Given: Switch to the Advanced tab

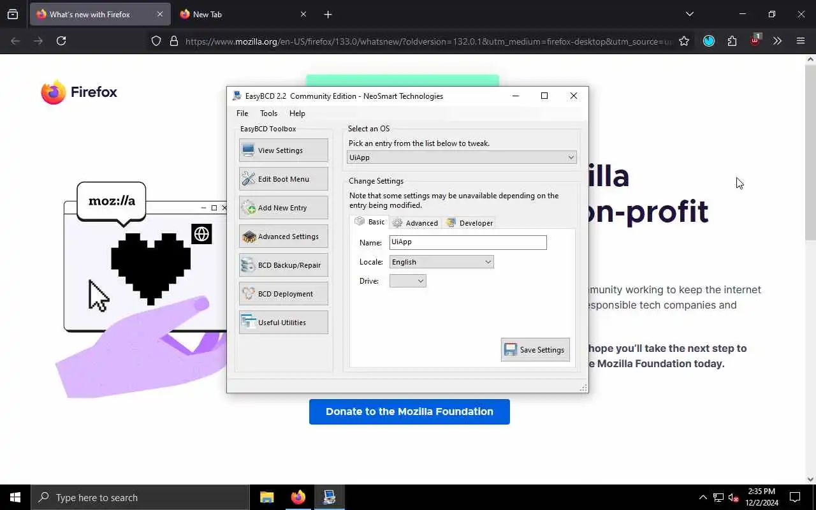Looking at the screenshot, I should [x=416, y=222].
